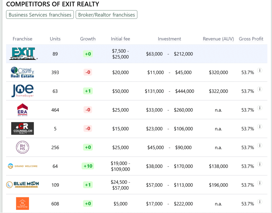This screenshot has height=213, width=272.
Task: Click the $19,000 - $109,000 initial fee
Action: click(120, 166)
